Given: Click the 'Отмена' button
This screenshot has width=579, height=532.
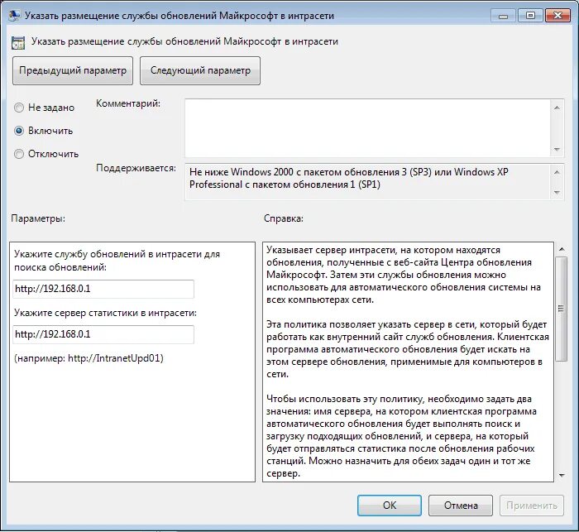Looking at the screenshot, I should click(x=461, y=506).
